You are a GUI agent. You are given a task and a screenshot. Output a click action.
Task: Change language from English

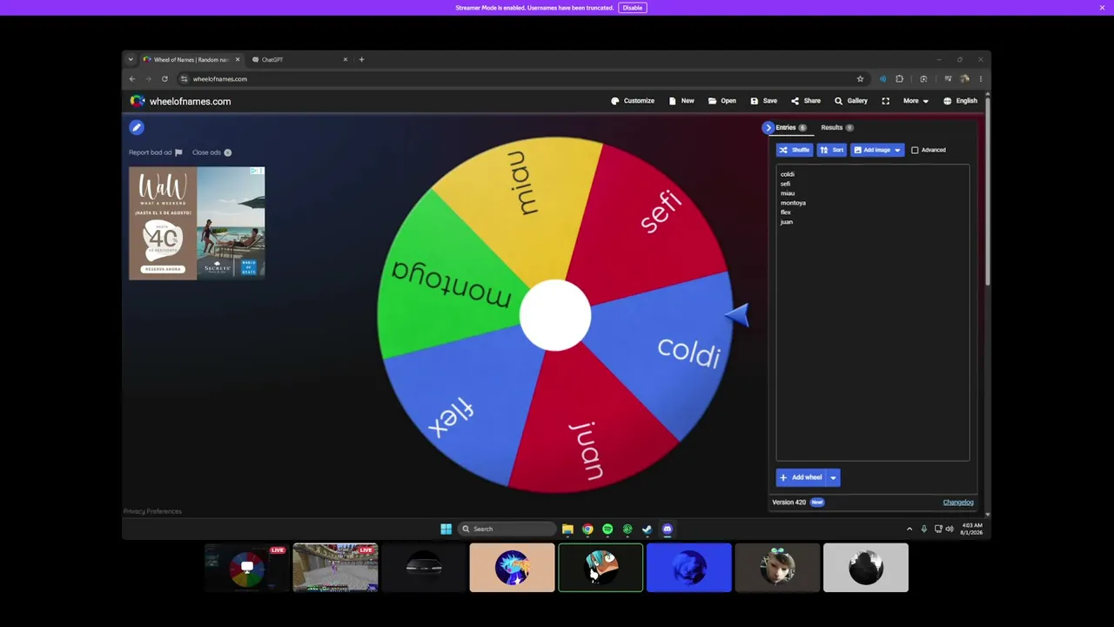click(x=960, y=101)
